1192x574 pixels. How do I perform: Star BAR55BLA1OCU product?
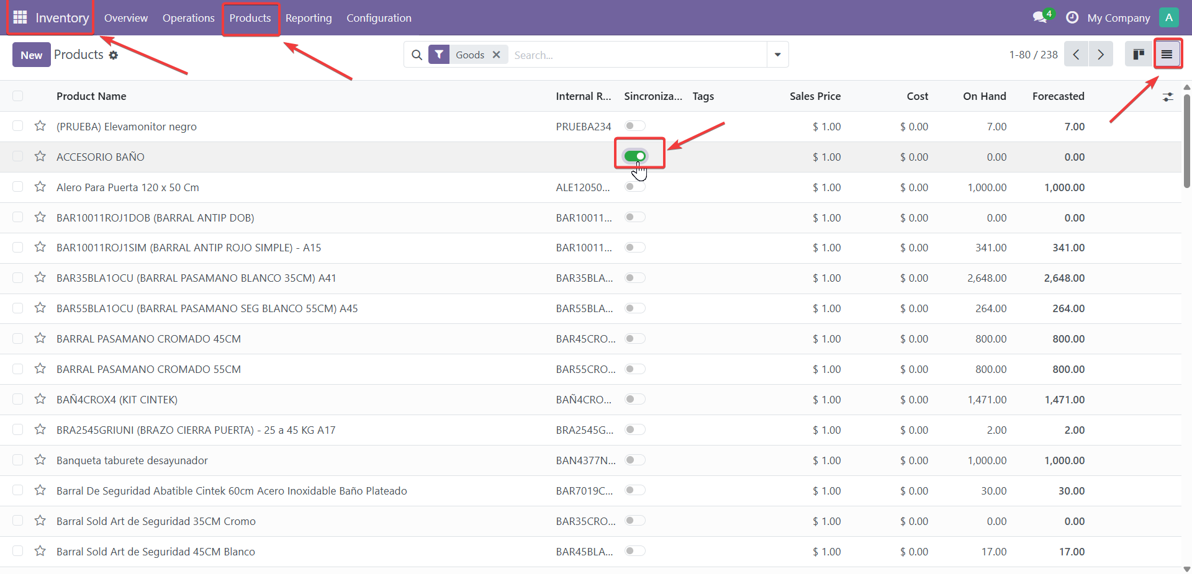pos(40,308)
